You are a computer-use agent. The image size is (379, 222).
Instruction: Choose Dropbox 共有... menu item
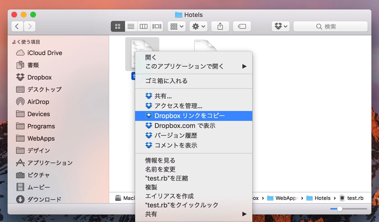coord(194,96)
